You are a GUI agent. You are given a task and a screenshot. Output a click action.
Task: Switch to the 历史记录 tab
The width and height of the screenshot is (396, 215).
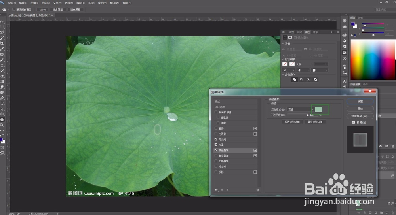pos(355,85)
